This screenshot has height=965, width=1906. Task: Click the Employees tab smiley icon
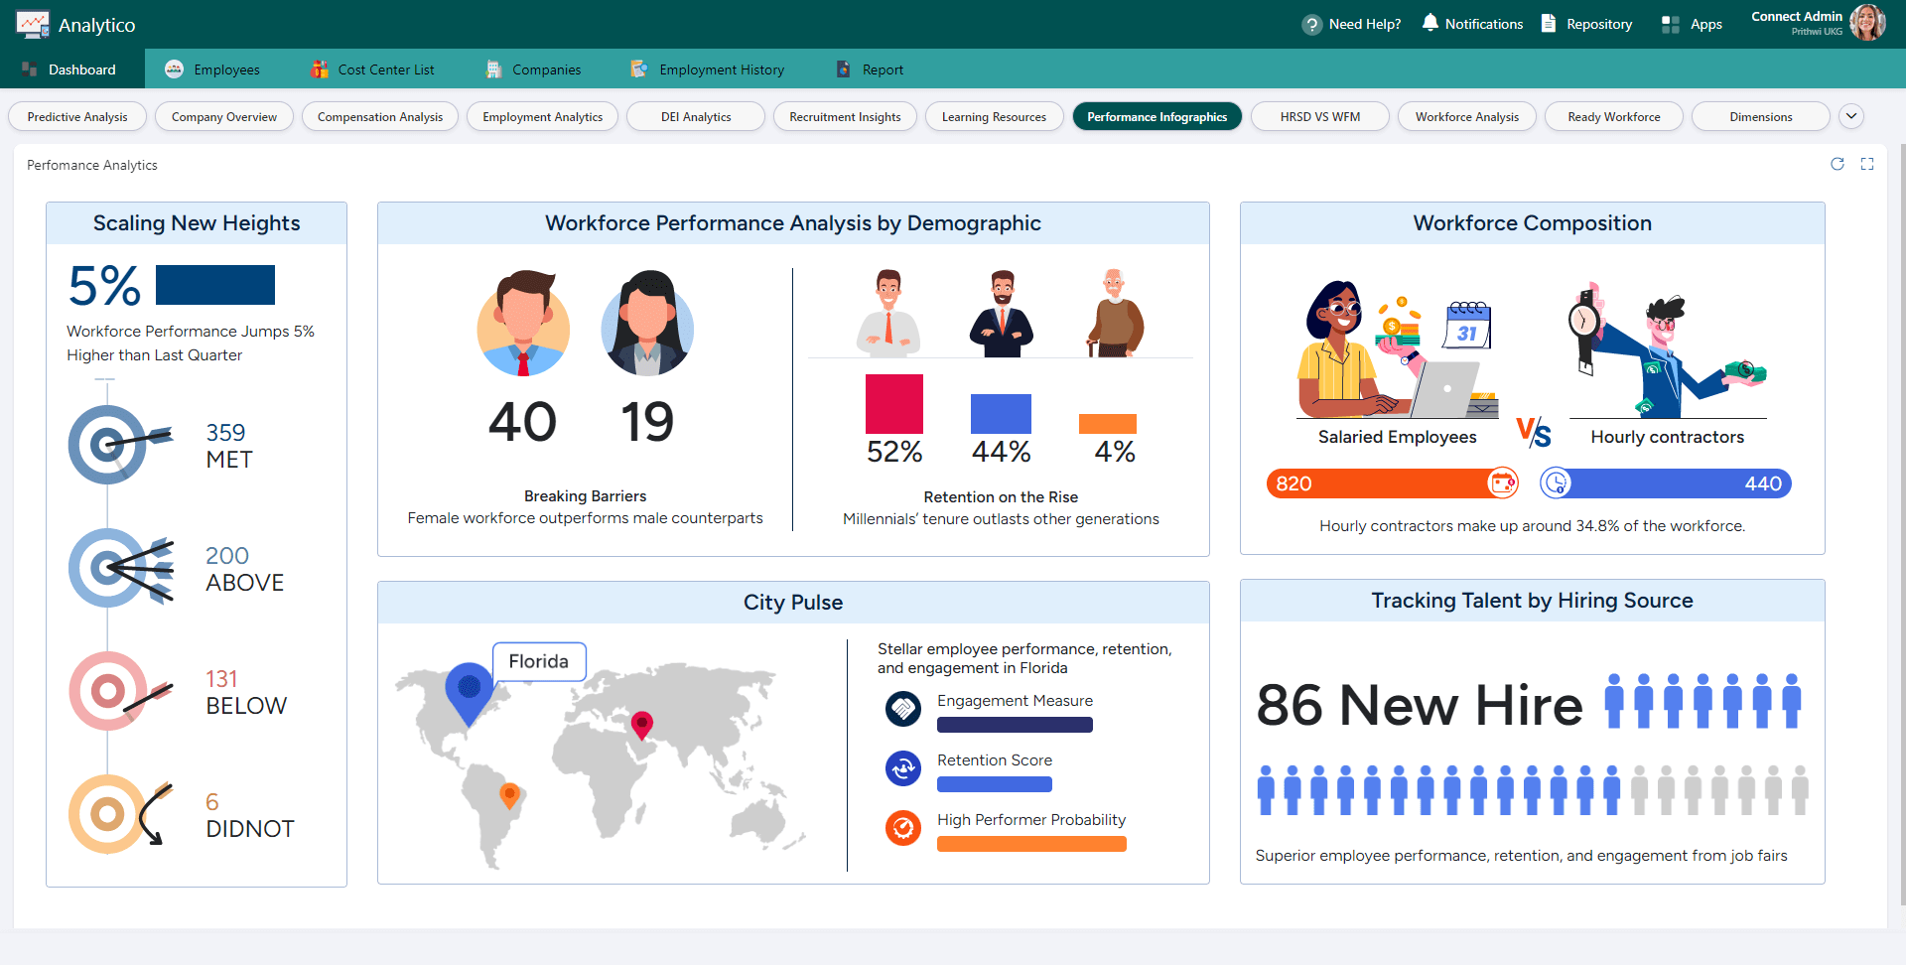pos(174,69)
